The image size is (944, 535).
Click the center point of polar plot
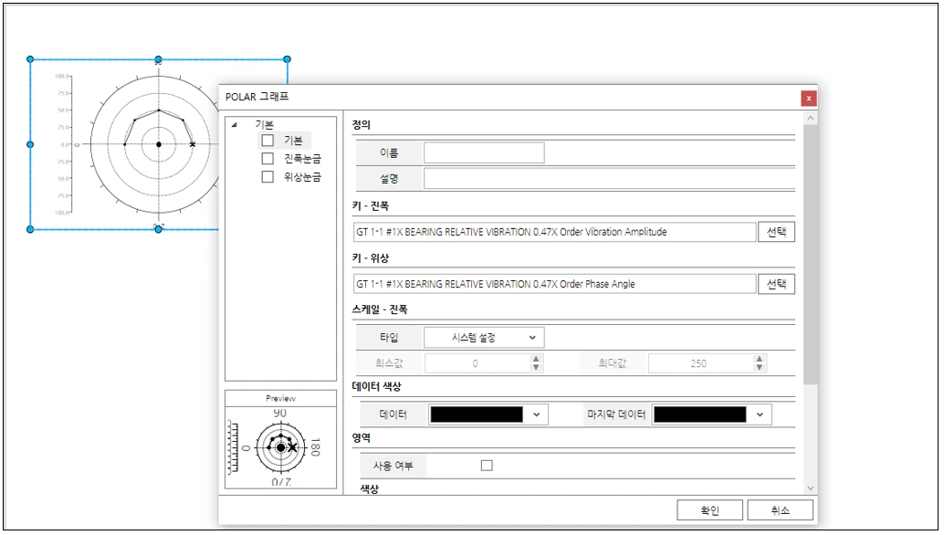(x=159, y=144)
